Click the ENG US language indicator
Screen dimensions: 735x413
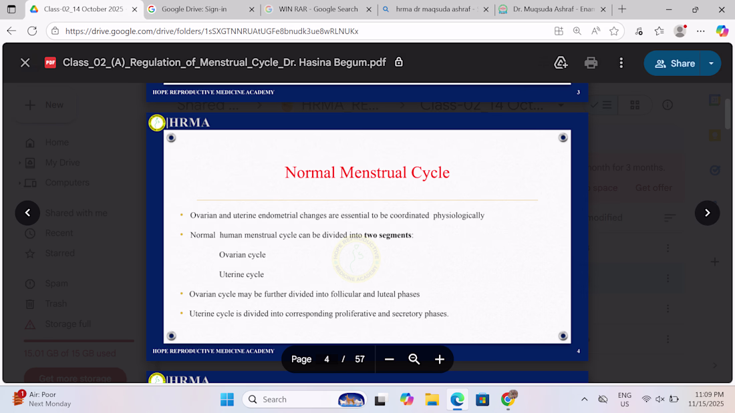pyautogui.click(x=624, y=400)
